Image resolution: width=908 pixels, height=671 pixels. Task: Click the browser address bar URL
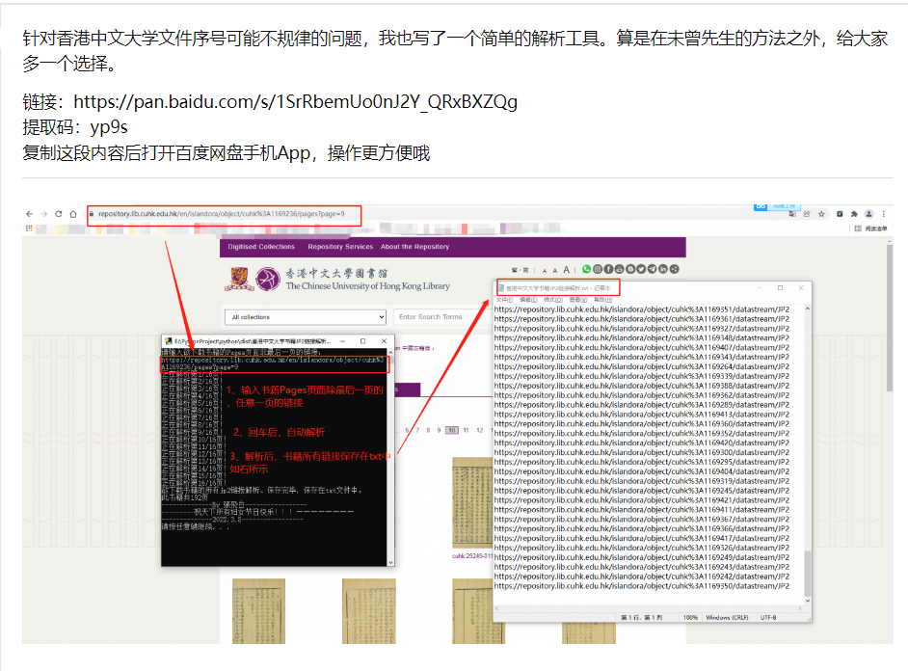221,214
